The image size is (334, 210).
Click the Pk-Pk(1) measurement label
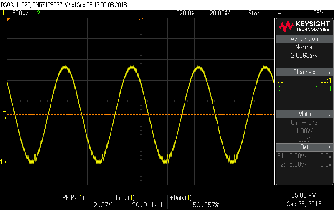click(x=74, y=198)
